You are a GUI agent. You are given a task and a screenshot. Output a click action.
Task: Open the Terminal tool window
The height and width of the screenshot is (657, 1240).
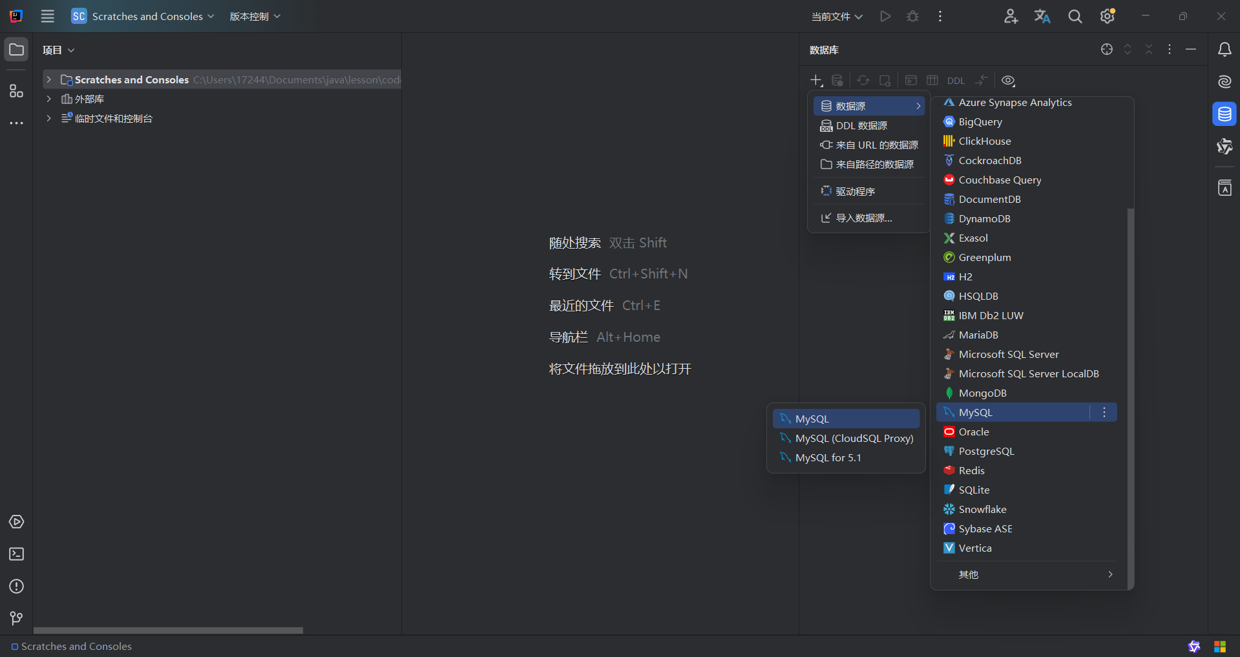click(17, 554)
